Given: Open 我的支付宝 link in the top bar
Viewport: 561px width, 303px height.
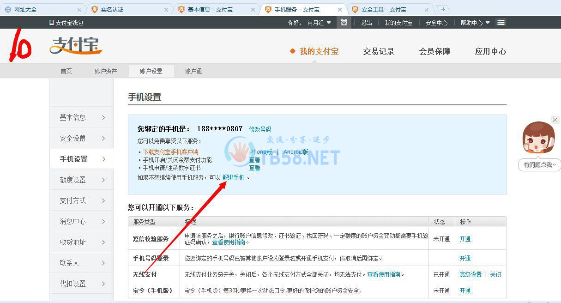Looking at the screenshot, I should click(x=398, y=23).
